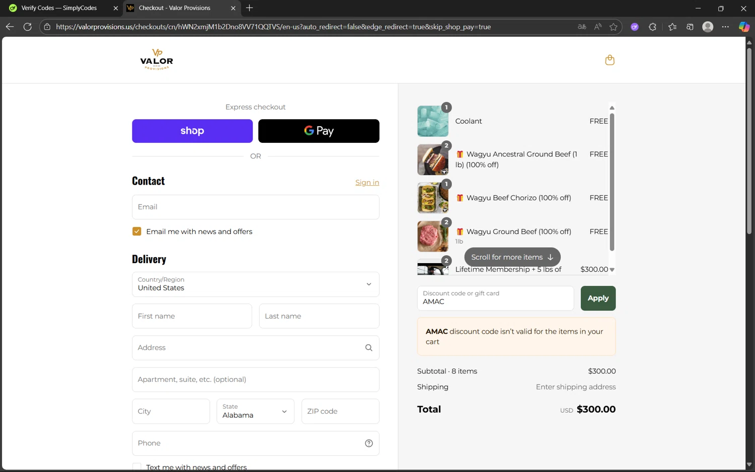Click the Valor Provisions logo
The height and width of the screenshot is (472, 755).
tap(157, 59)
